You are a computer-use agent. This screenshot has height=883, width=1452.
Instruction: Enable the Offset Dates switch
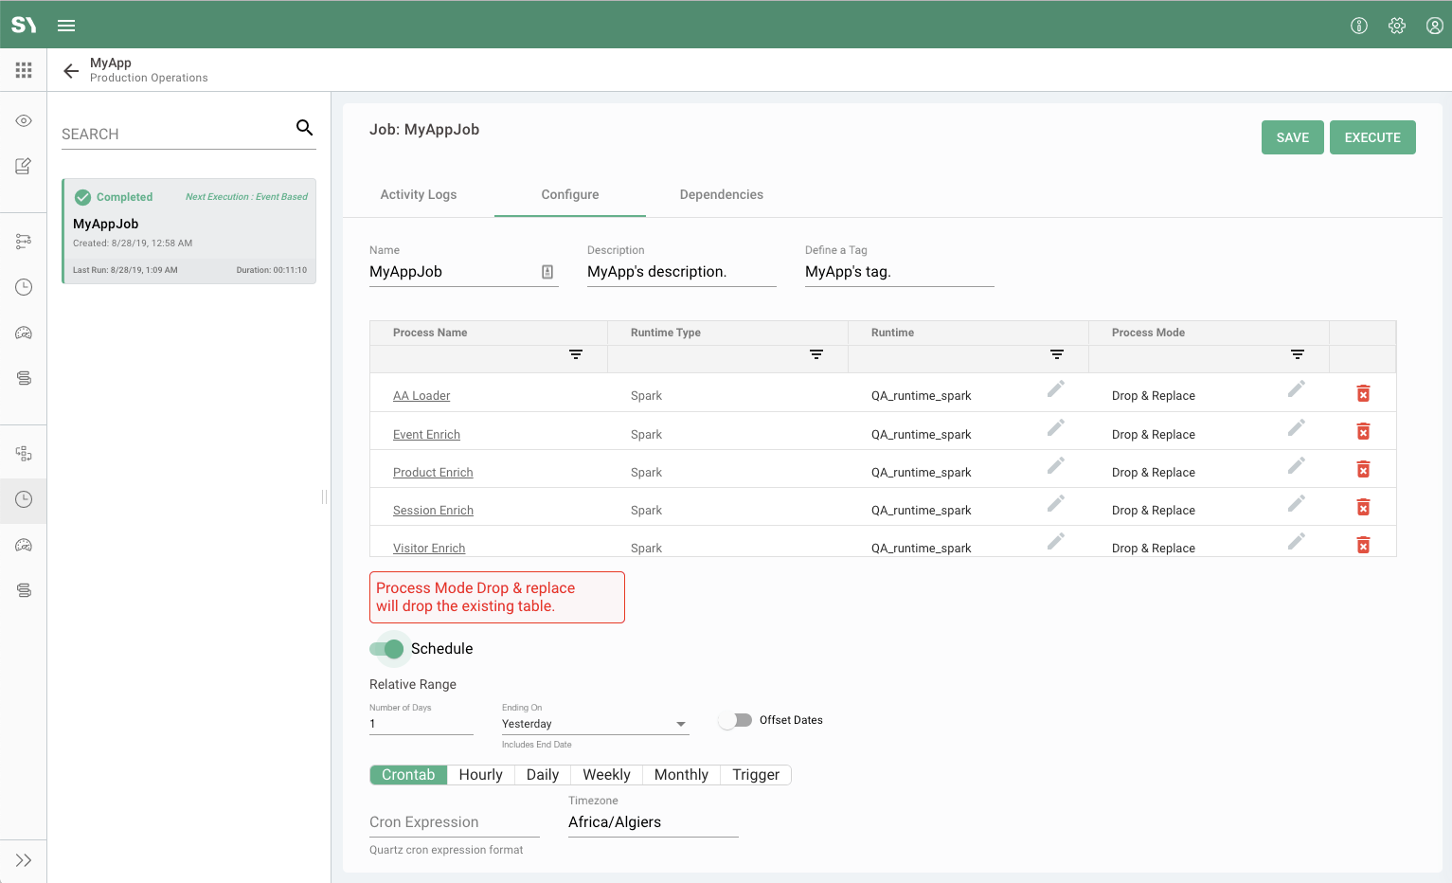tap(735, 720)
